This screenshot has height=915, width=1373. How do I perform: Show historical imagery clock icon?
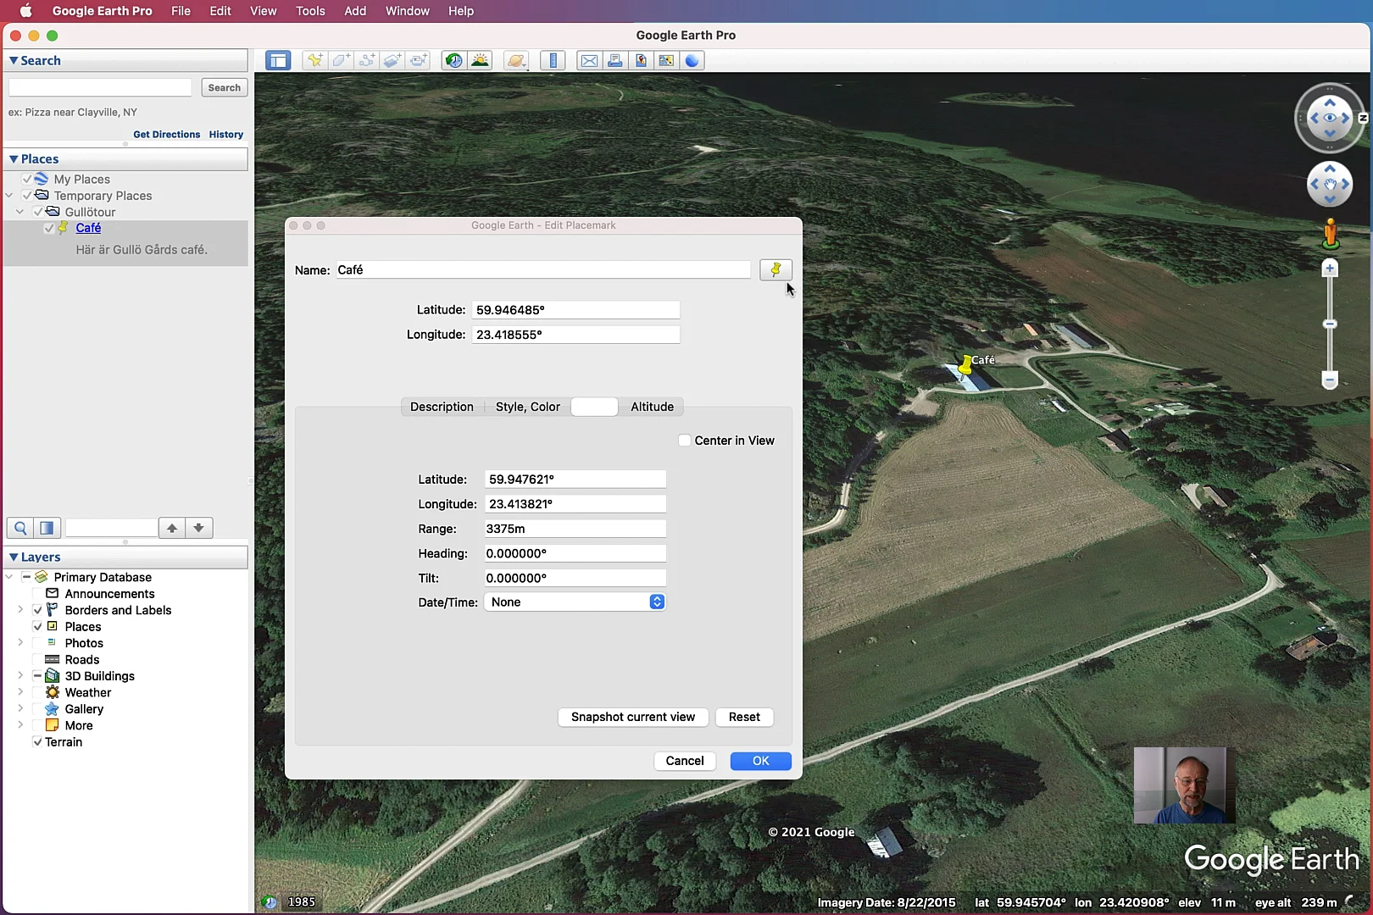point(454,60)
